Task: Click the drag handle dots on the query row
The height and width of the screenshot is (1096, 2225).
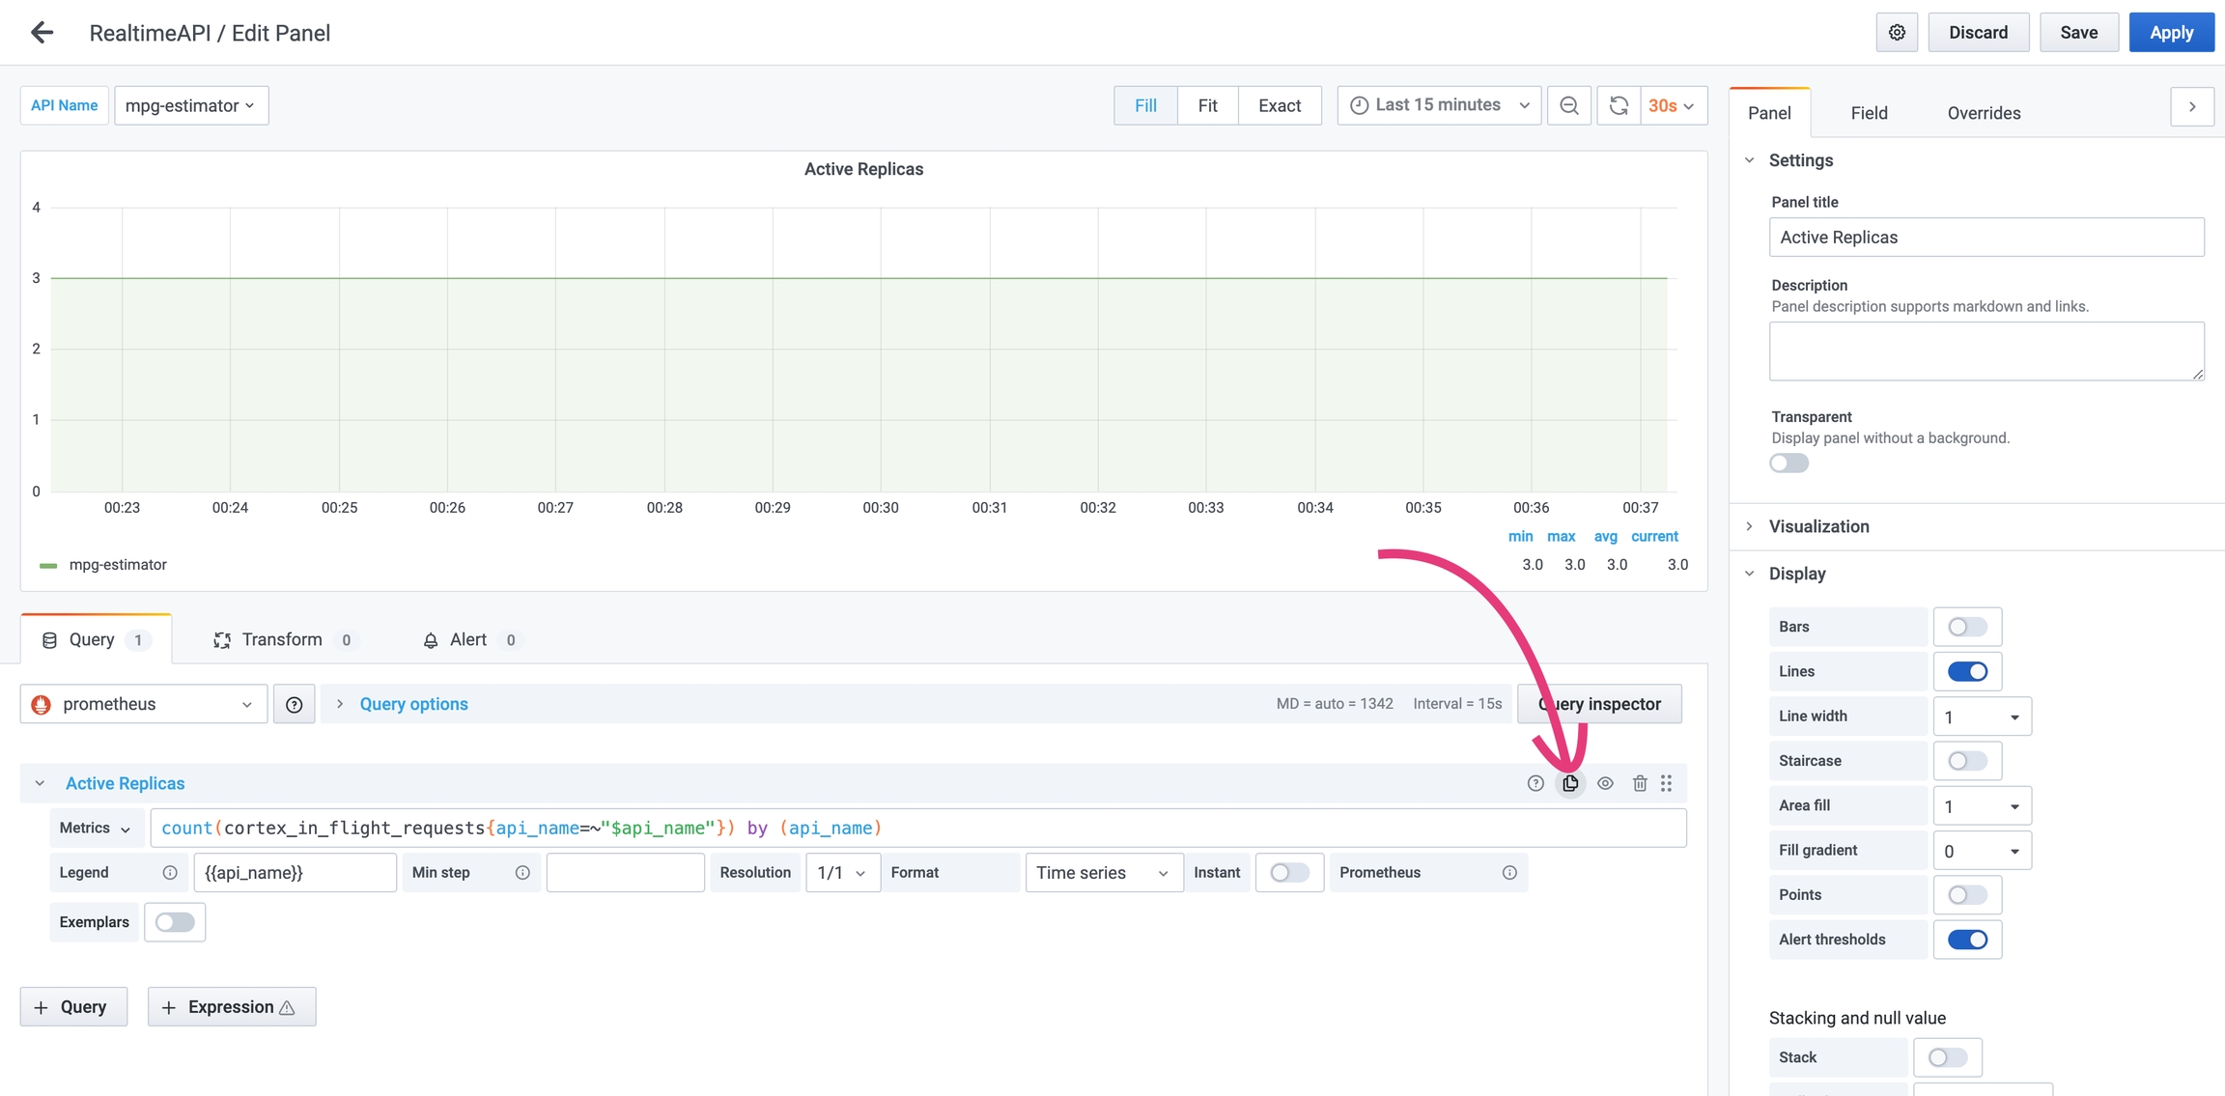Action: tap(1667, 783)
